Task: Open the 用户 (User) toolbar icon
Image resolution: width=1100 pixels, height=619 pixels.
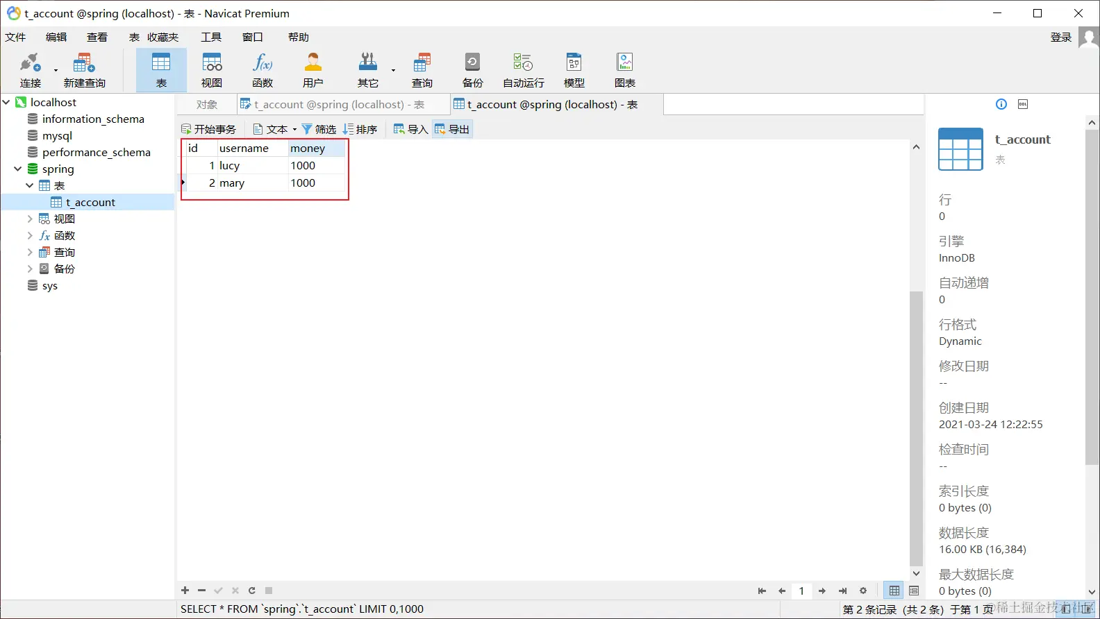Action: pyautogui.click(x=313, y=70)
